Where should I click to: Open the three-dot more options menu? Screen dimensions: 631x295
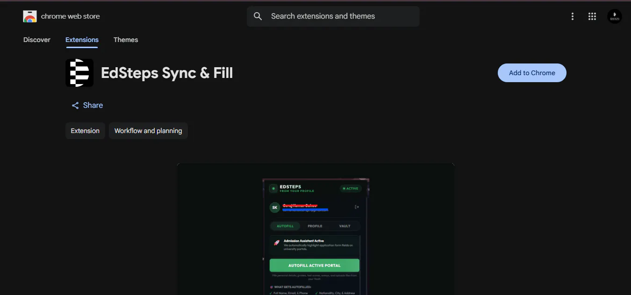[573, 16]
